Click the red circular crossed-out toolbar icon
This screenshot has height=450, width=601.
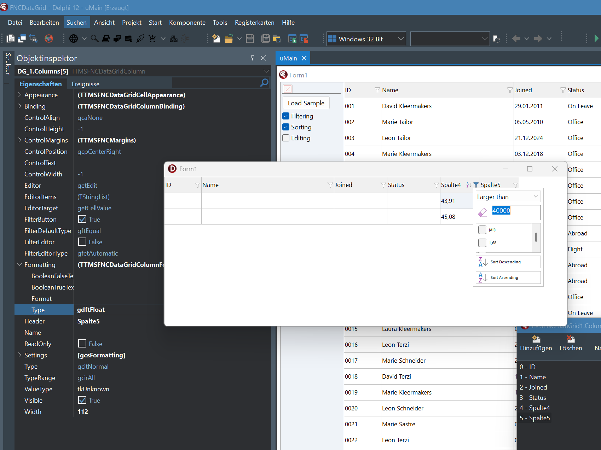49,39
